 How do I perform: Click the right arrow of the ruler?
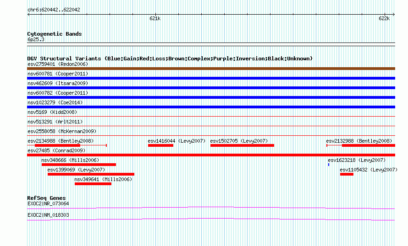click(394, 15)
